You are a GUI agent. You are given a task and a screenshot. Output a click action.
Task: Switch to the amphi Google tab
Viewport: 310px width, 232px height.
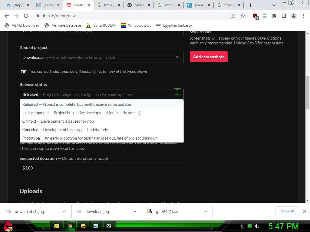click(x=168, y=5)
